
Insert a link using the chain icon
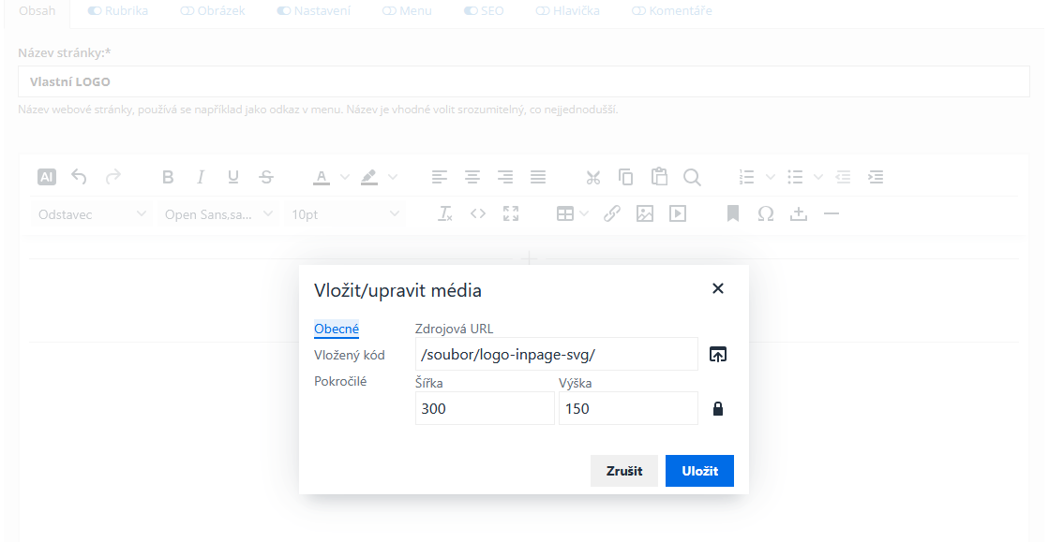pyautogui.click(x=612, y=214)
